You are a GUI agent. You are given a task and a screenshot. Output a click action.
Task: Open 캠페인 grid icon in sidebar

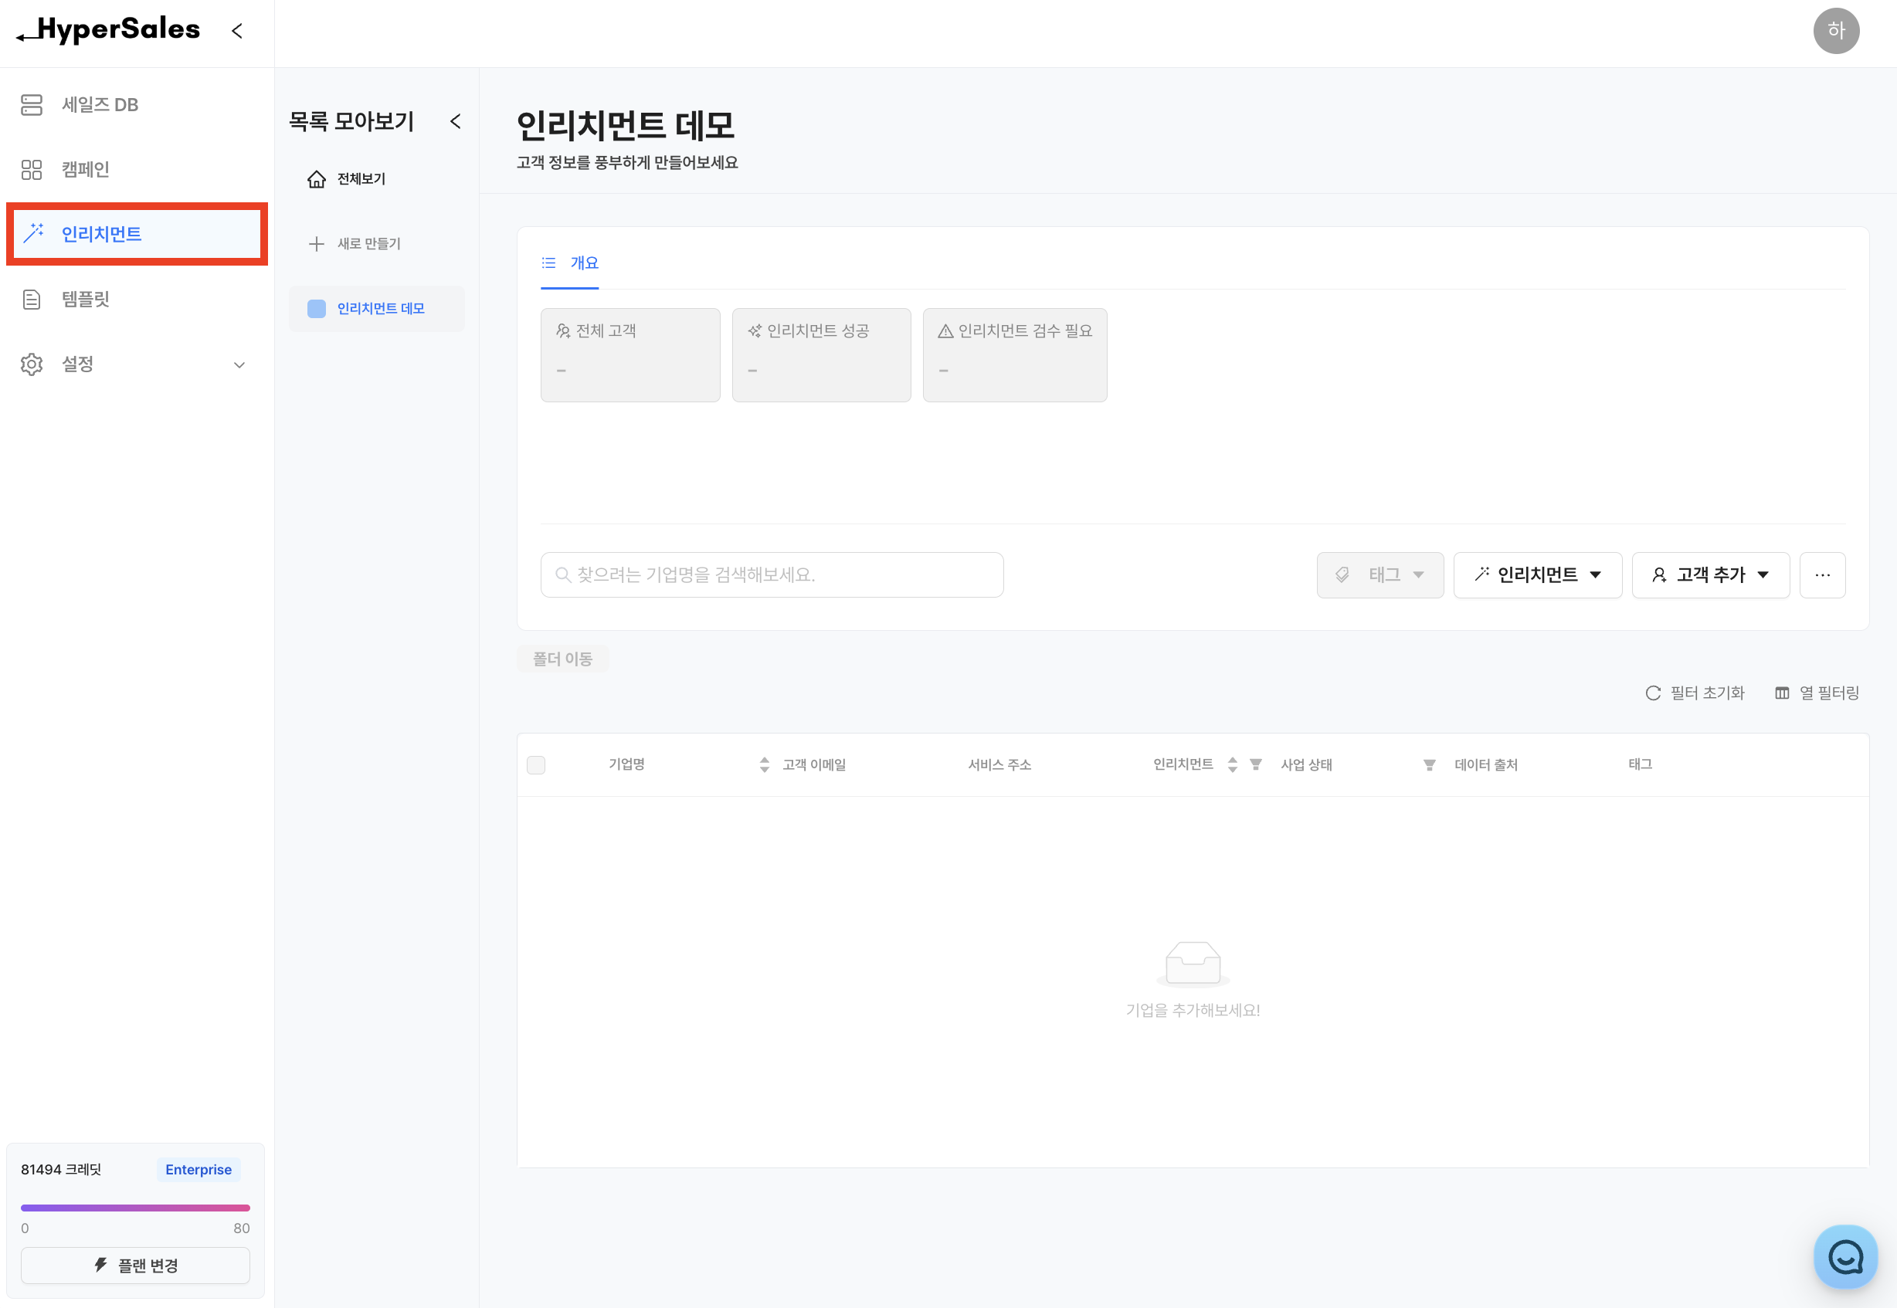click(x=31, y=170)
